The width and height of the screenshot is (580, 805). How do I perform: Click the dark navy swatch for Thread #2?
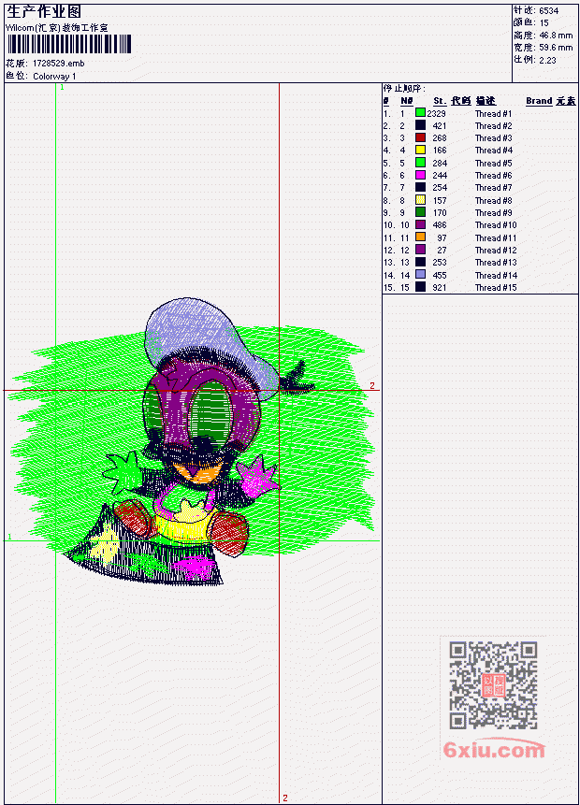pos(420,125)
